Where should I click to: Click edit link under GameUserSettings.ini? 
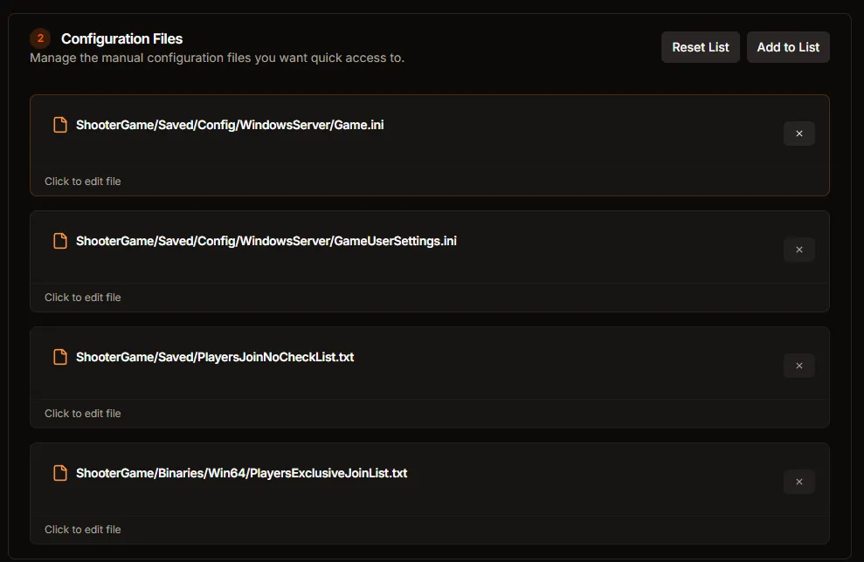(x=83, y=297)
